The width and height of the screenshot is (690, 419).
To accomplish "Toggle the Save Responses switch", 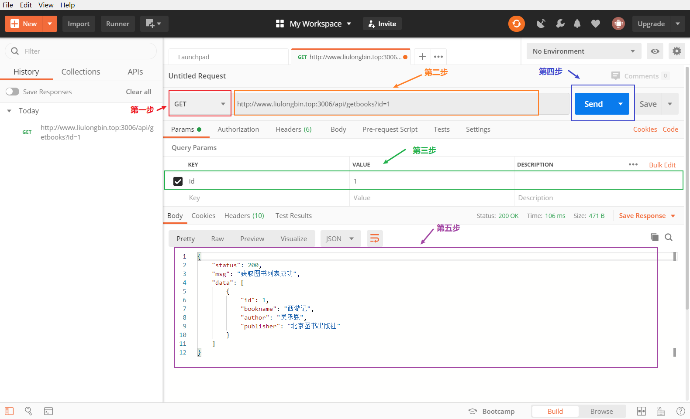I will pos(13,92).
